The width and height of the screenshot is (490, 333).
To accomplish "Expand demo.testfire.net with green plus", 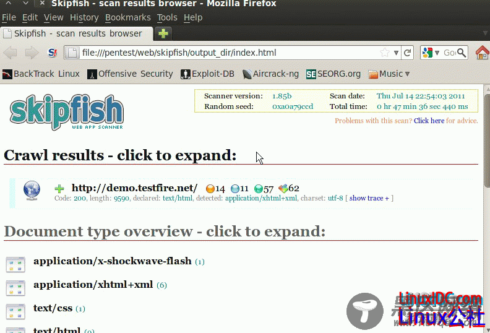I will click(x=59, y=189).
